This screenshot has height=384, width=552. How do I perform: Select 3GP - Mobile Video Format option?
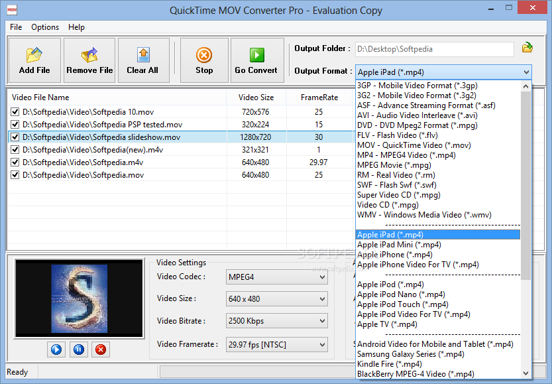click(x=438, y=86)
